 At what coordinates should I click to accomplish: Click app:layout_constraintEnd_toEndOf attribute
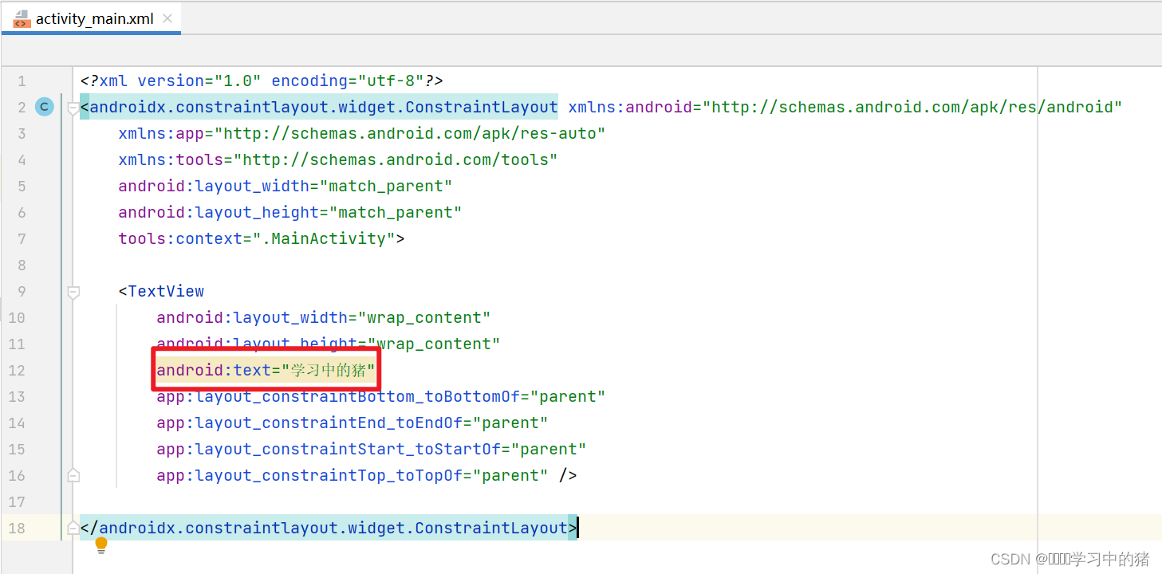(353, 423)
